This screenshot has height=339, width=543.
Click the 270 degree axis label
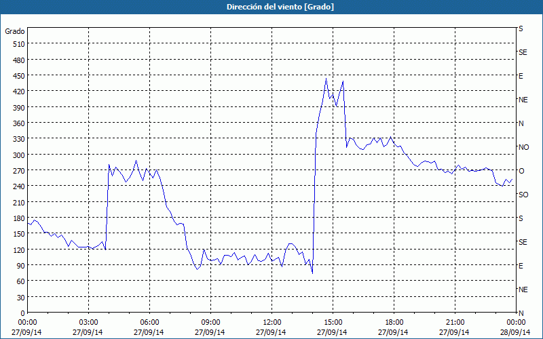pyautogui.click(x=19, y=171)
